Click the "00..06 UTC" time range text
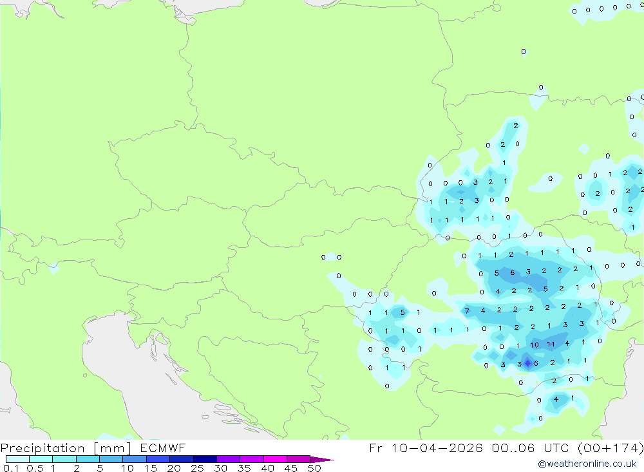This screenshot has width=644, height=472. pos(530,448)
